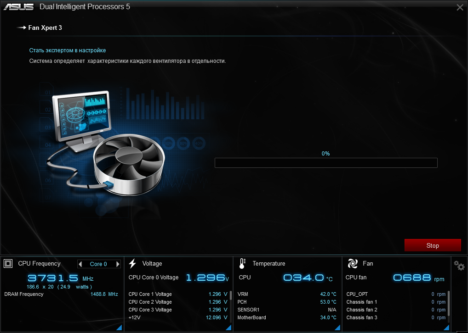The width and height of the screenshot is (468, 333).
Task: Expand the CPU Frequency panel corner triangle
Action: (x=119, y=327)
